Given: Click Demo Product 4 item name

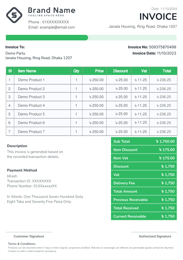Looking at the screenshot, I should click(x=31, y=105).
